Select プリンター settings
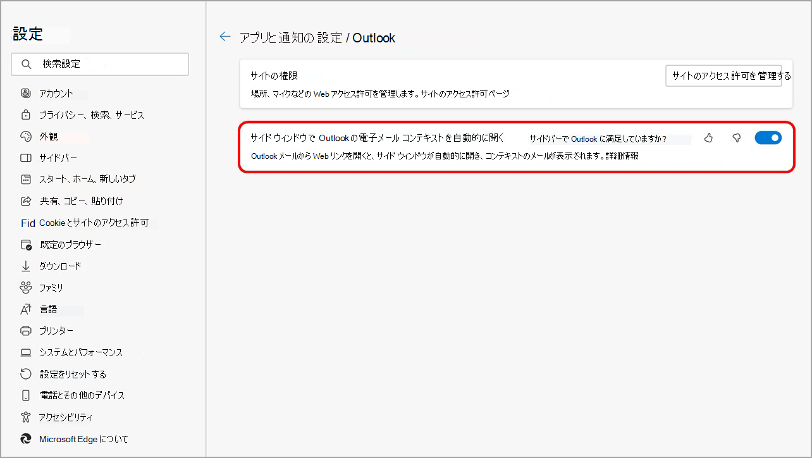 [x=56, y=330]
